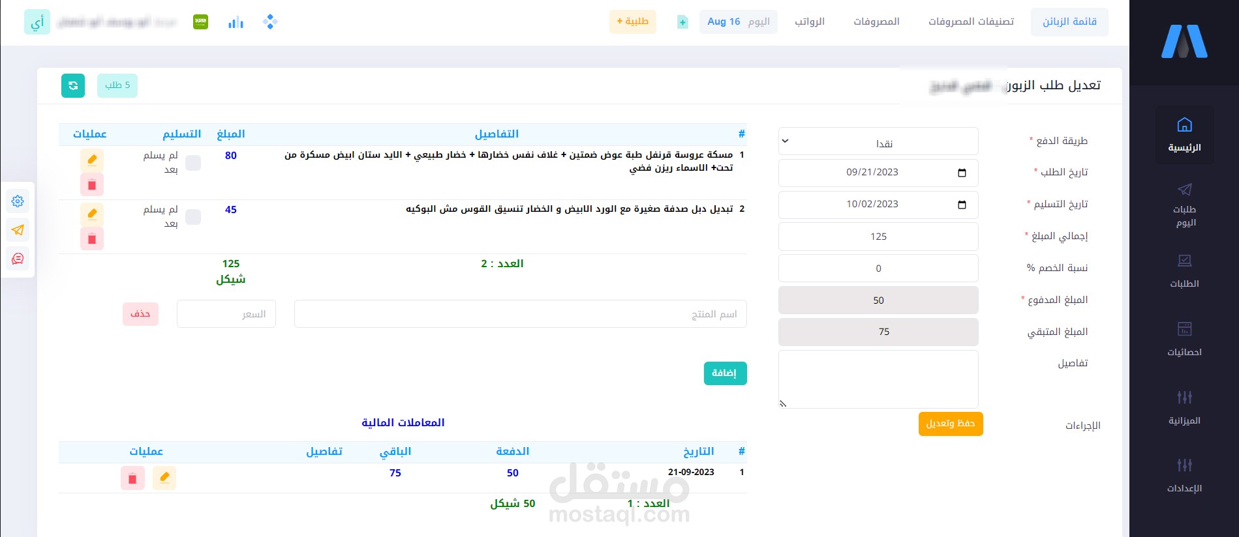
Task: Open the قائمة الزبائن tab
Action: (1069, 22)
